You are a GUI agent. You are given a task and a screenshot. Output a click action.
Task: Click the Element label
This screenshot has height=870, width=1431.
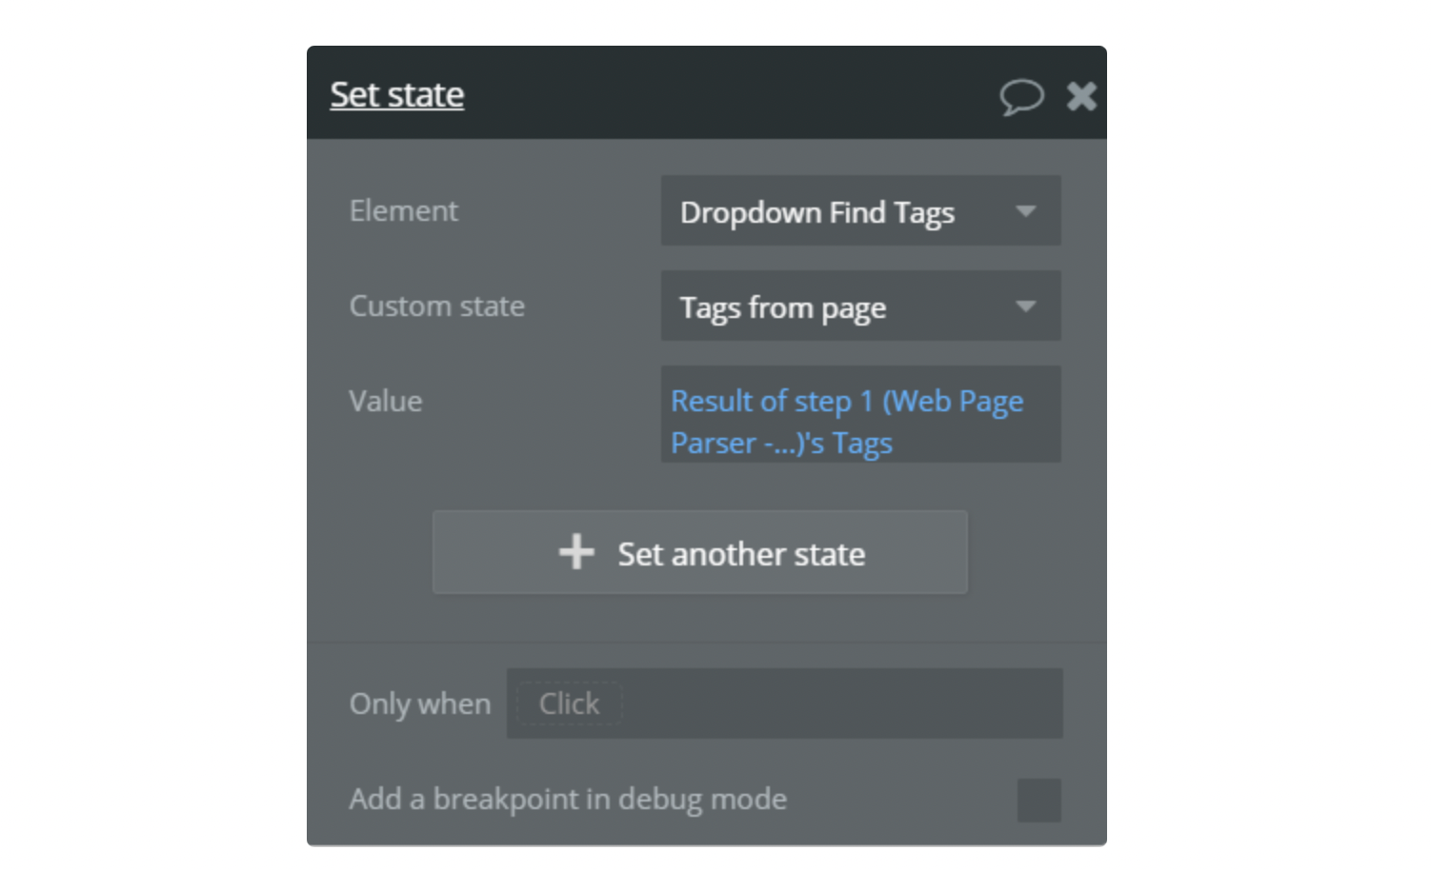click(x=403, y=210)
